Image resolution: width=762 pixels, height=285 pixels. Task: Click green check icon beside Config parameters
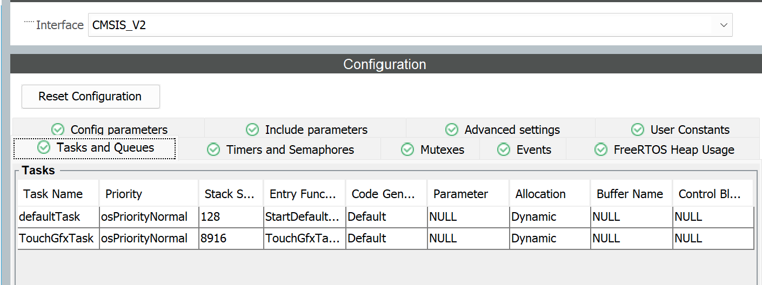pyautogui.click(x=58, y=130)
